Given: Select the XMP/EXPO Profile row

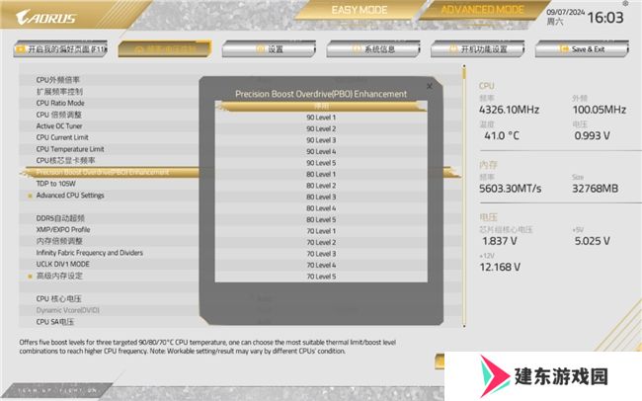Looking at the screenshot, I should click(x=110, y=230).
